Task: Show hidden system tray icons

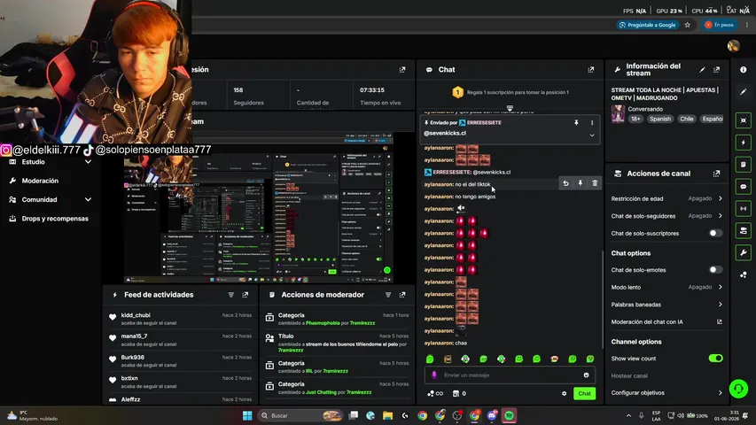Action: [628, 415]
